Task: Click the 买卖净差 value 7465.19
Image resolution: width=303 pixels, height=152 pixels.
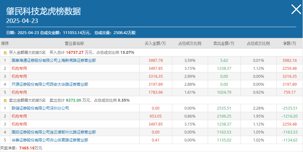Action: (27, 148)
